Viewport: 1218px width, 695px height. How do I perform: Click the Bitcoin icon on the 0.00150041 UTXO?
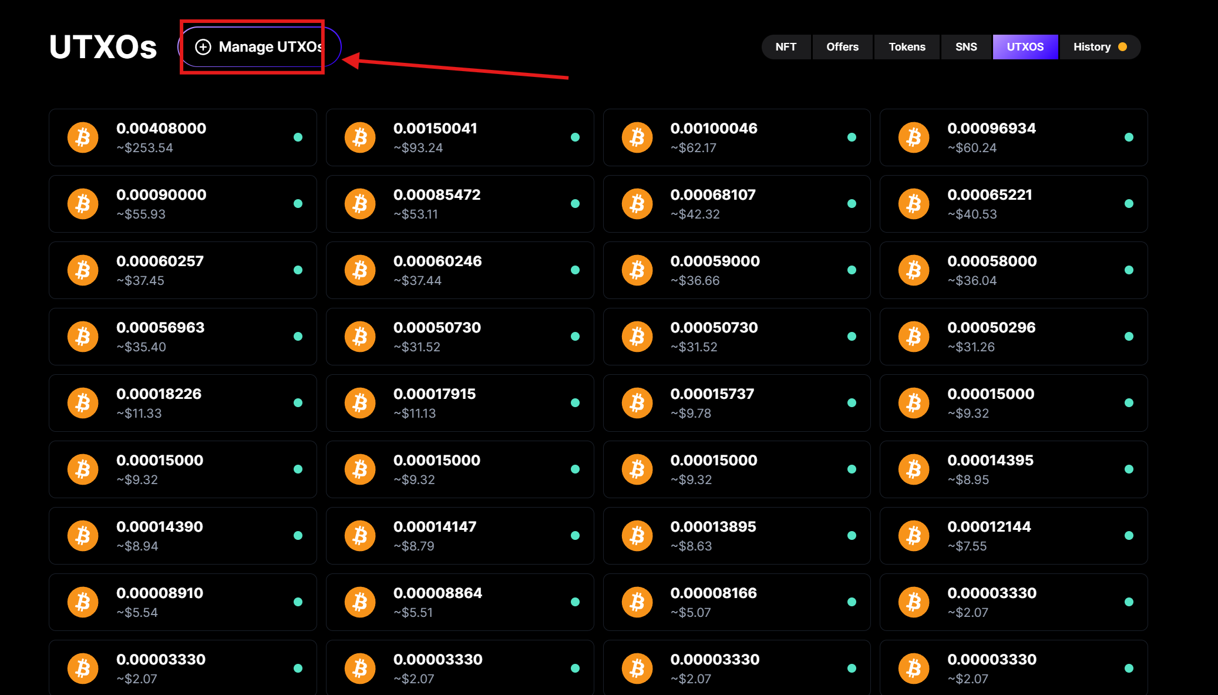click(x=360, y=137)
